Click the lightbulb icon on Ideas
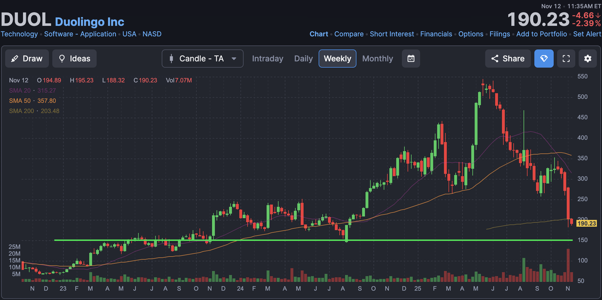Image resolution: width=602 pixels, height=300 pixels. [62, 59]
